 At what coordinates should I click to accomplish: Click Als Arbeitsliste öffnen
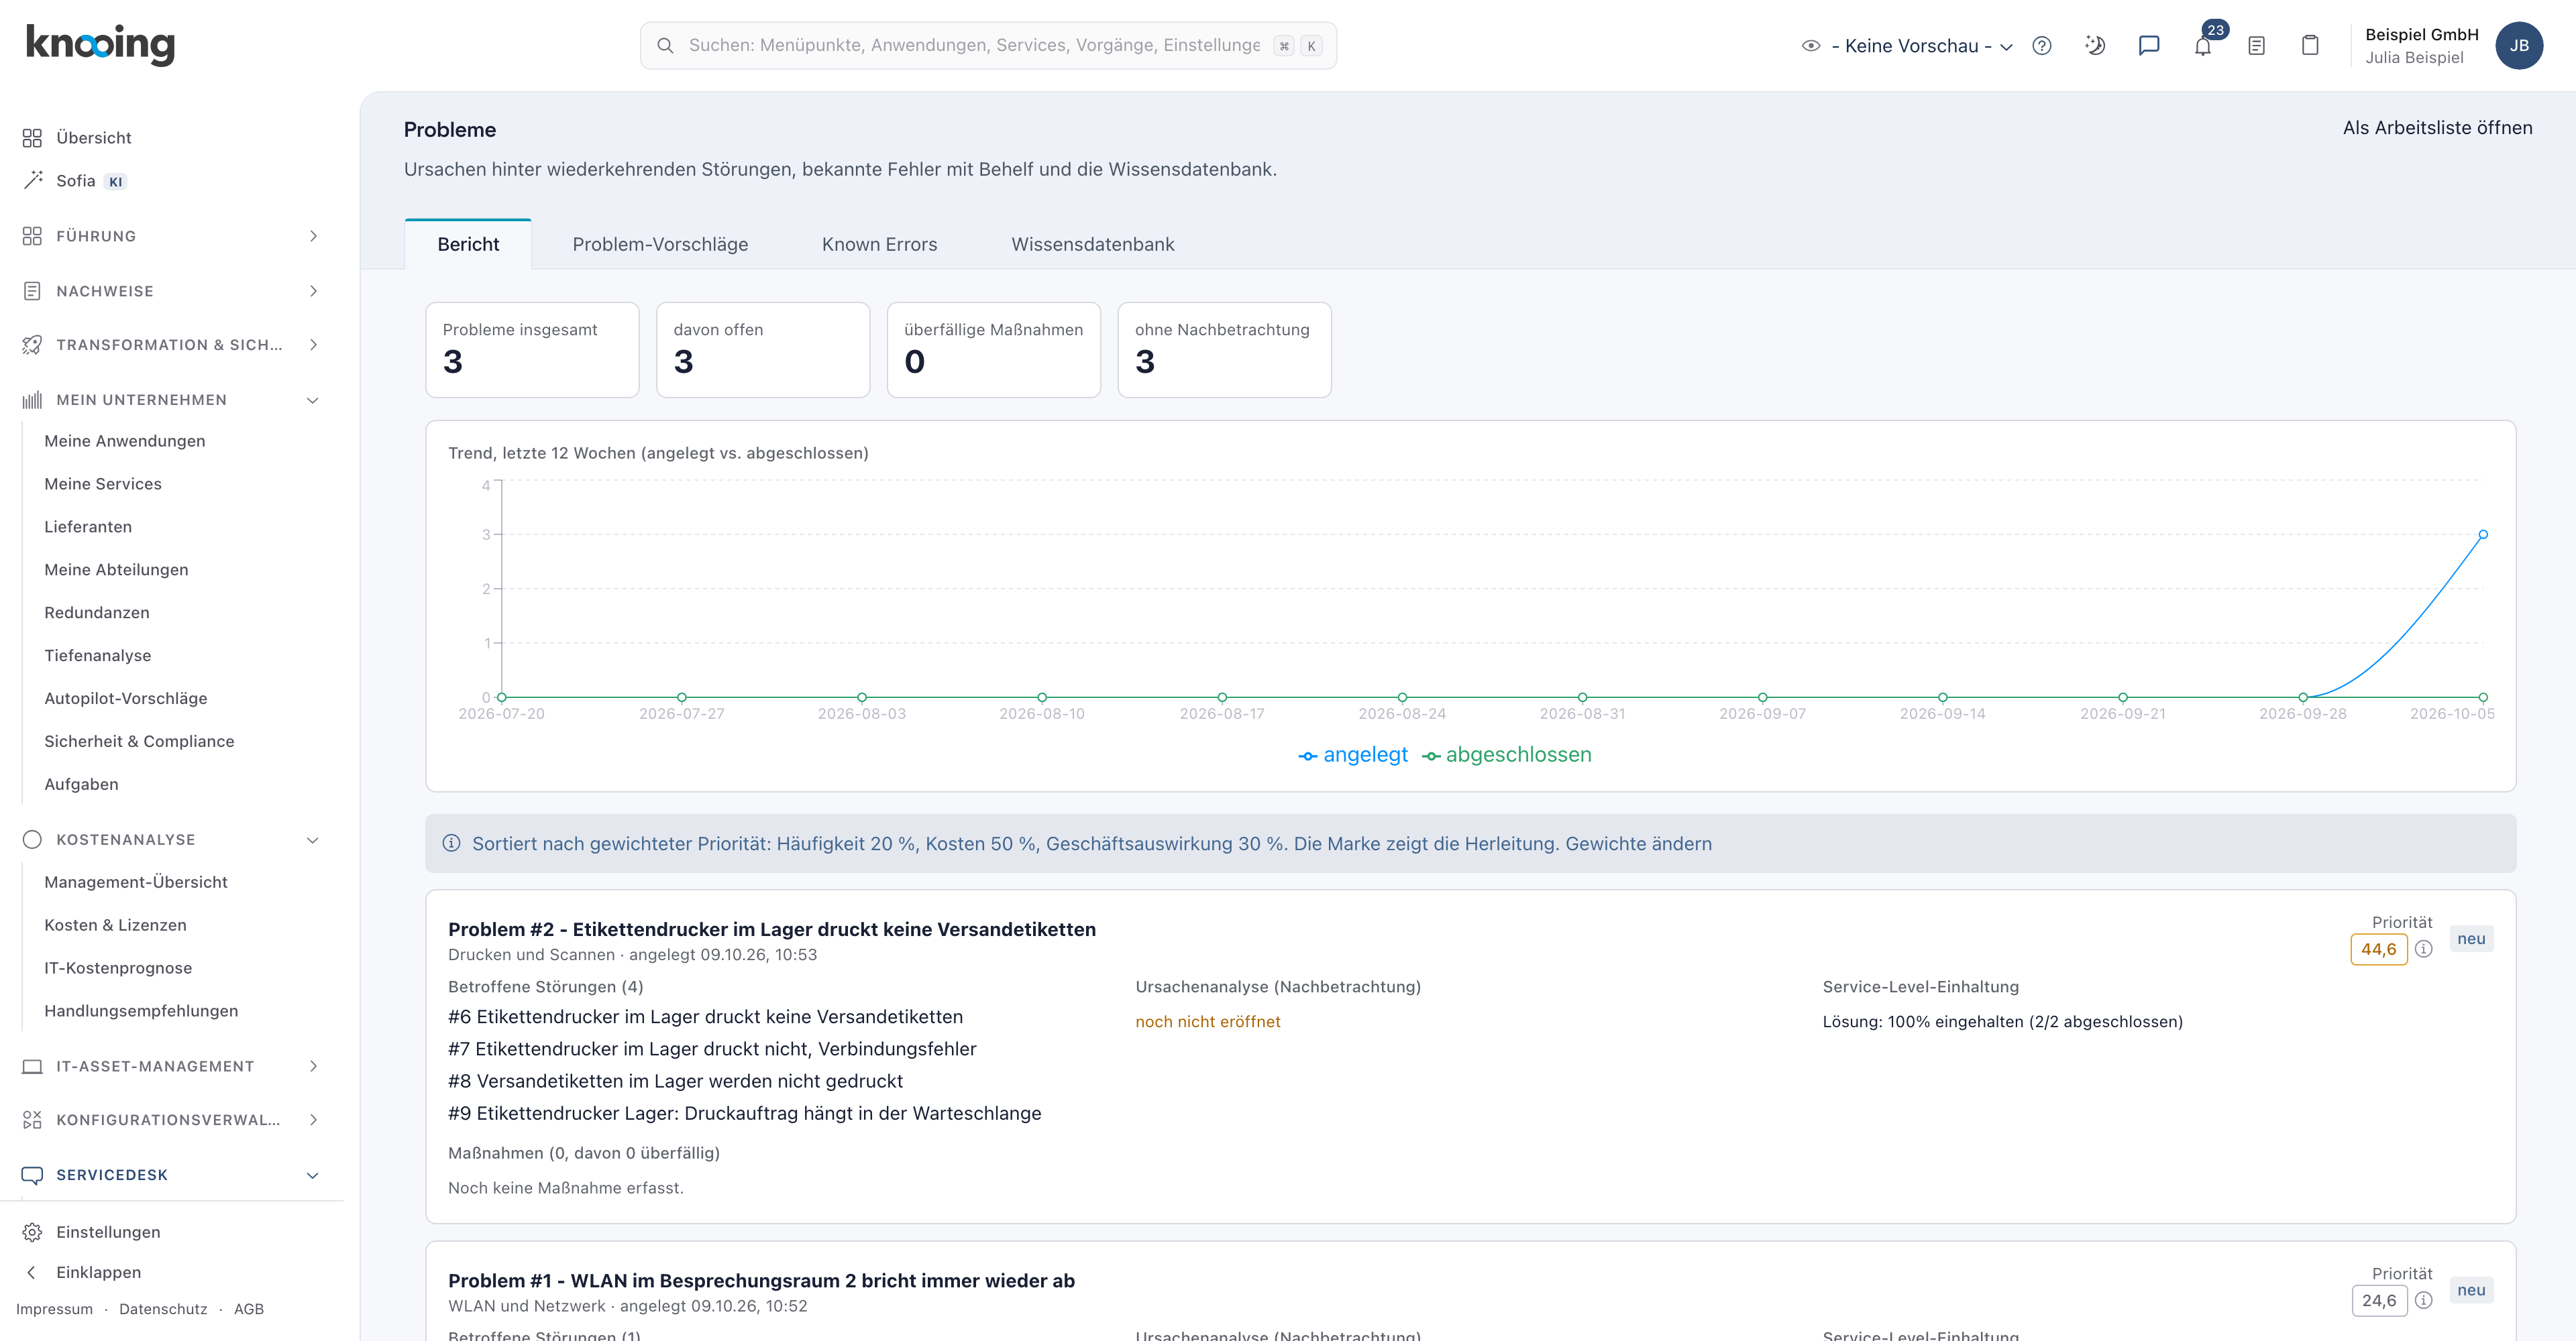coord(2437,128)
